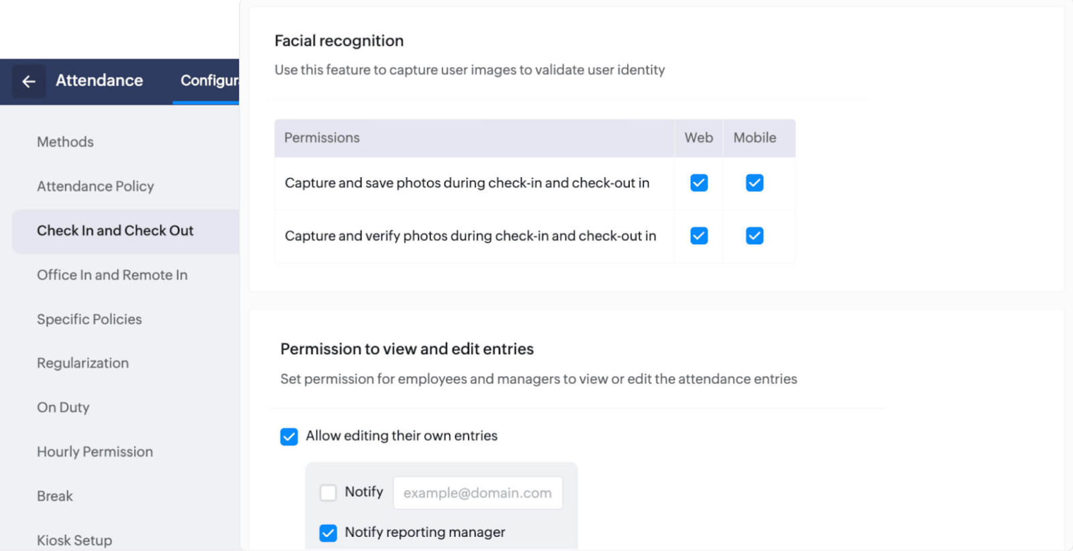Image resolution: width=1073 pixels, height=551 pixels.
Task: Disable Allow editing their own entries
Action: [x=289, y=437]
